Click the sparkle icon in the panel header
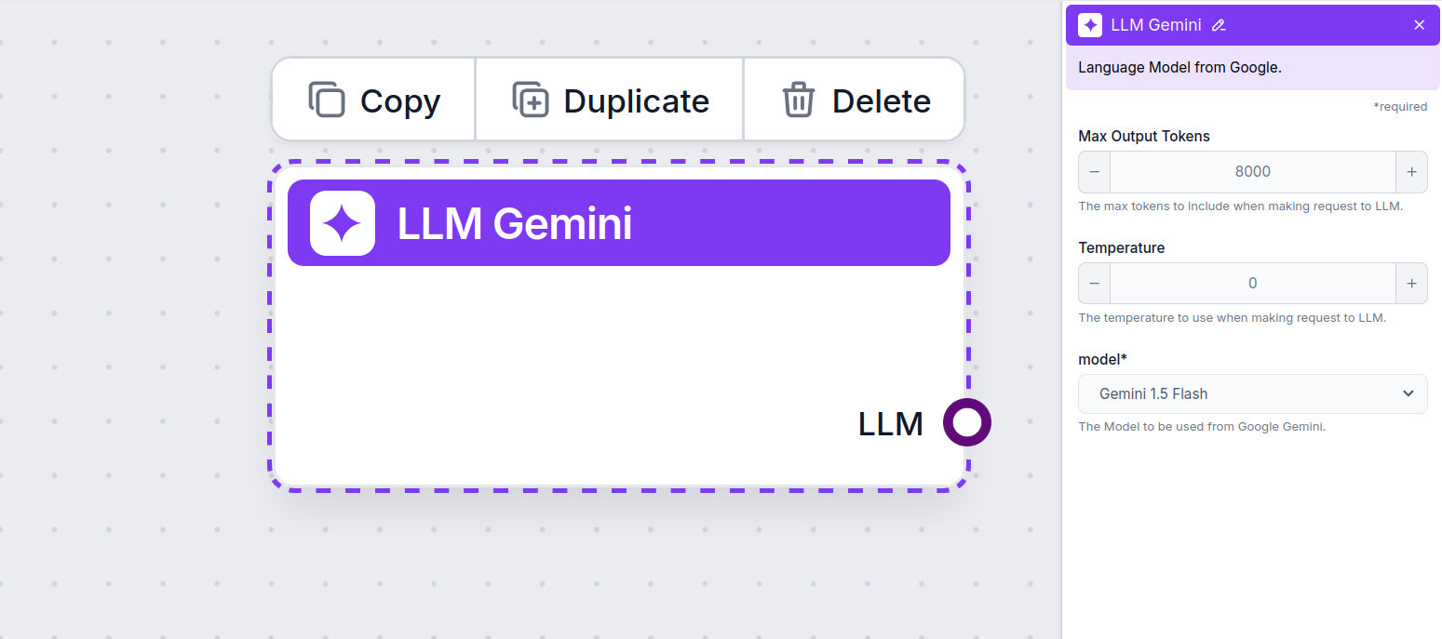This screenshot has width=1442, height=639. 1089,25
